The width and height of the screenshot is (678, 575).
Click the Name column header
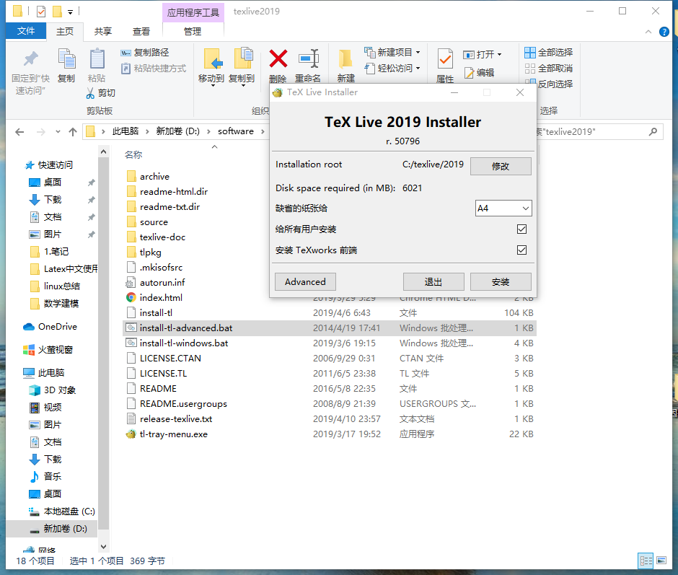(133, 154)
